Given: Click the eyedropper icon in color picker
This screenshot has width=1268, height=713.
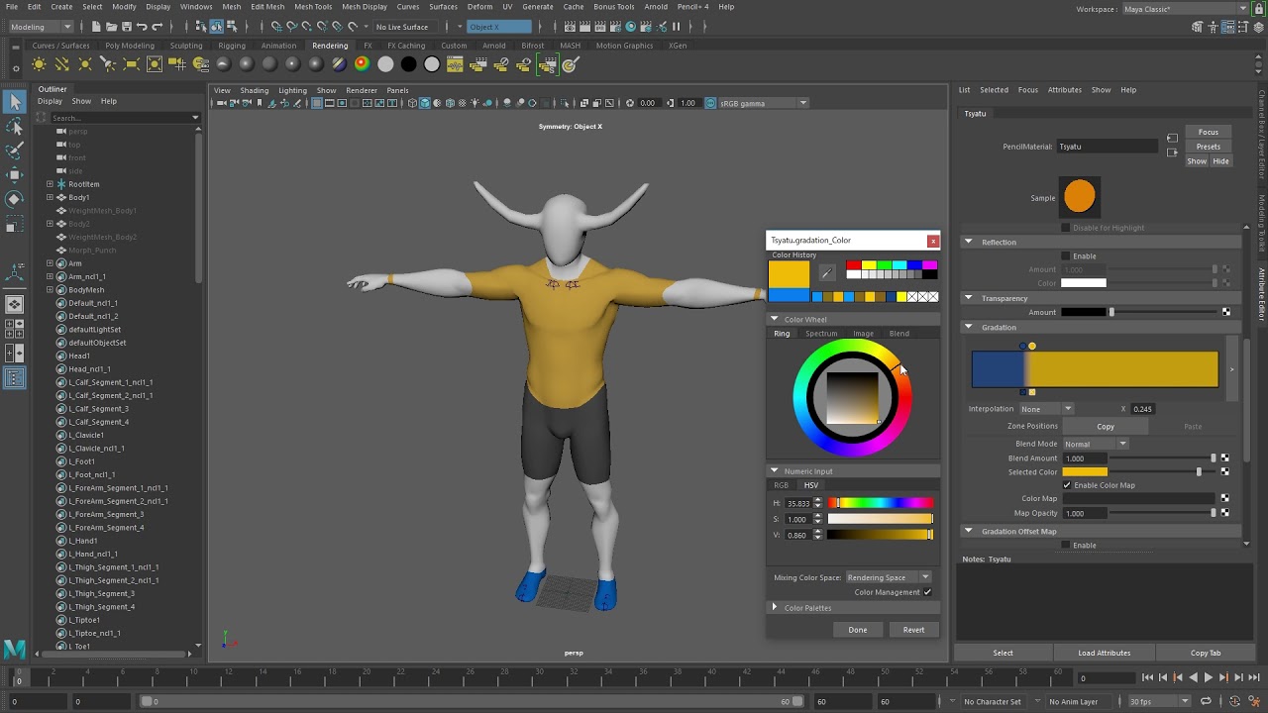Looking at the screenshot, I should tap(827, 274).
